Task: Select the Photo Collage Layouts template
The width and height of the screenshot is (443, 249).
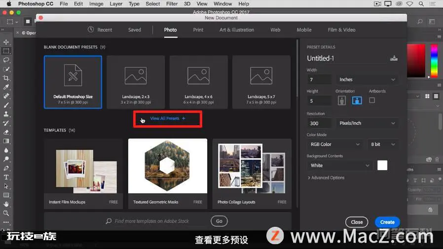Action: point(252,174)
